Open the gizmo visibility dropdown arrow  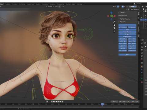pyautogui.click(x=120, y=6)
